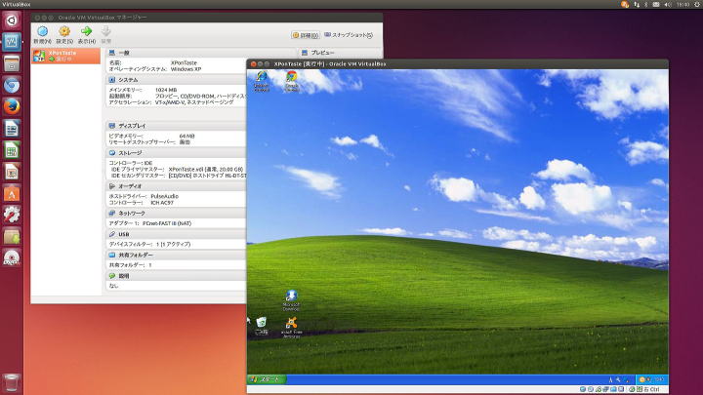Launch Firefox from the Ubuntu launcher
Viewport: 703px width, 395px height.
(x=12, y=106)
